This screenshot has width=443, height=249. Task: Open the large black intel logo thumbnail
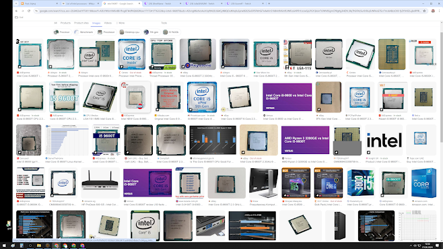pos(384,140)
